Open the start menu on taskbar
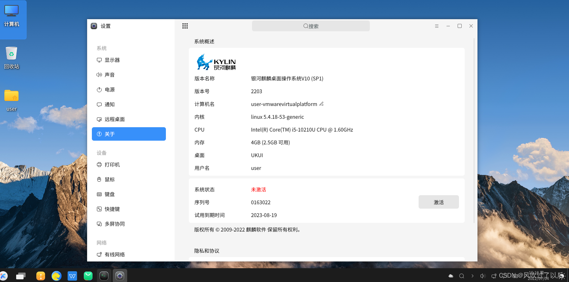The image size is (569, 282). click(x=3, y=276)
